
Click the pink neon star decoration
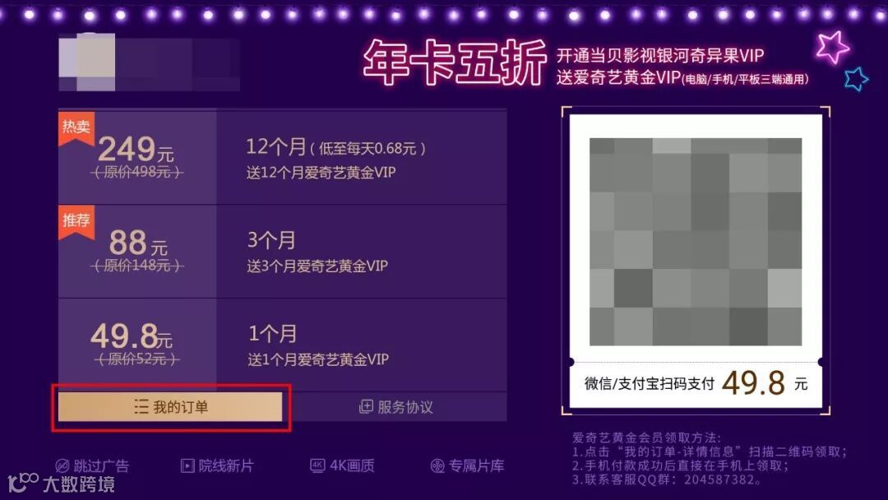pyautogui.click(x=832, y=46)
